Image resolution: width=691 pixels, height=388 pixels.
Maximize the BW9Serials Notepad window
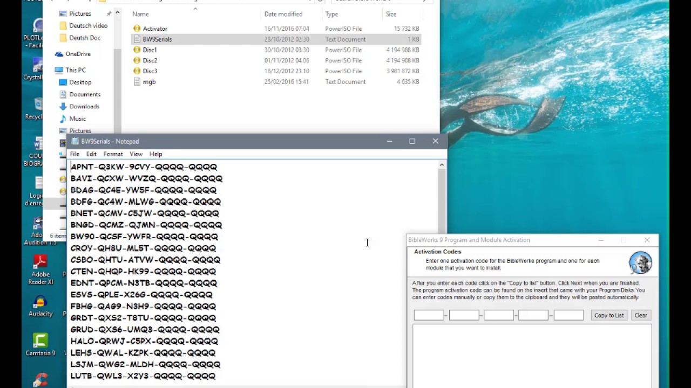click(412, 141)
